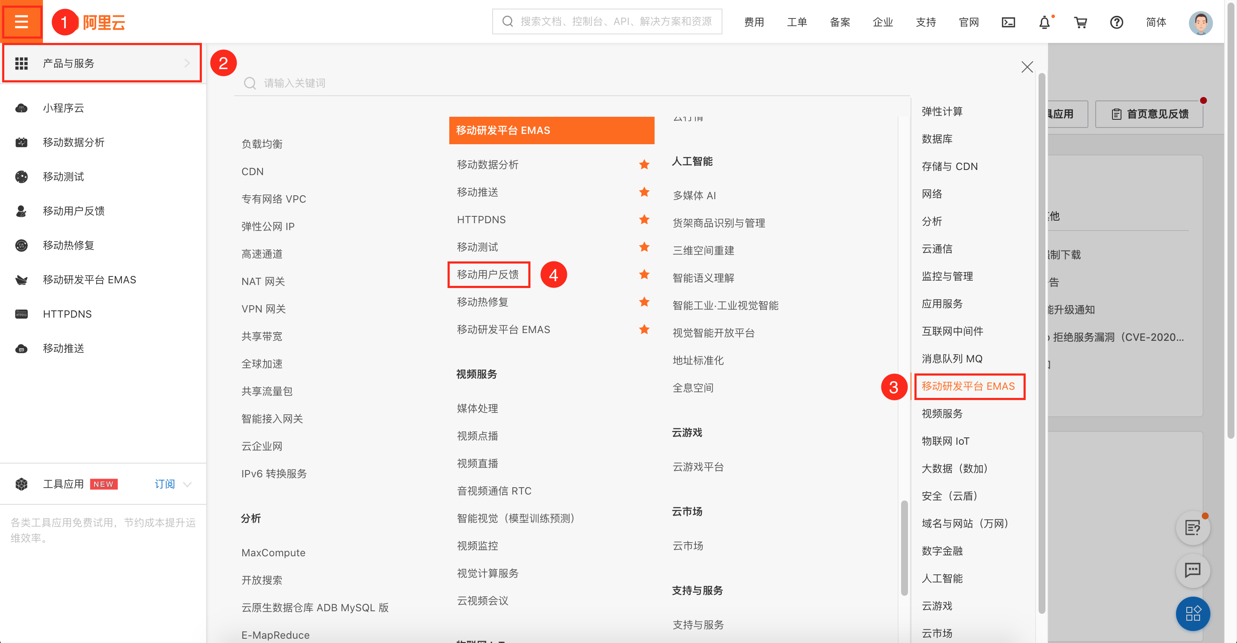Screen dimensions: 1237x643
Task: Open the blue floating apps button
Action: (1193, 613)
